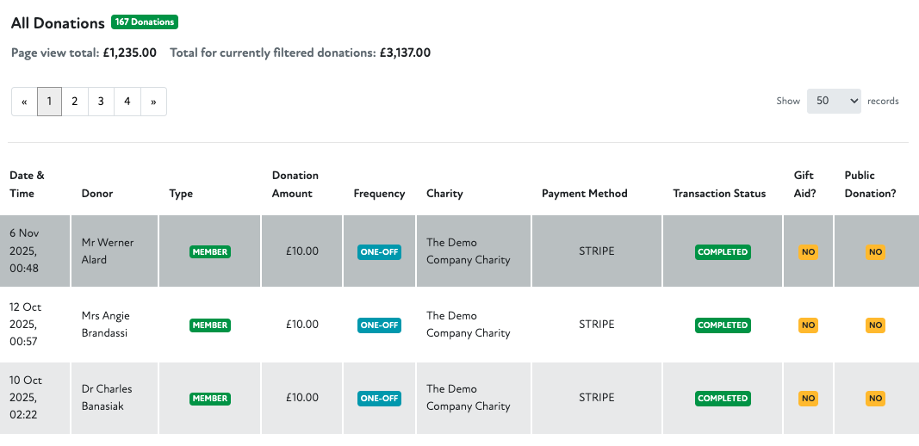Screen dimensions: 919x446
Task: Select pagination page 1
Action: point(49,102)
